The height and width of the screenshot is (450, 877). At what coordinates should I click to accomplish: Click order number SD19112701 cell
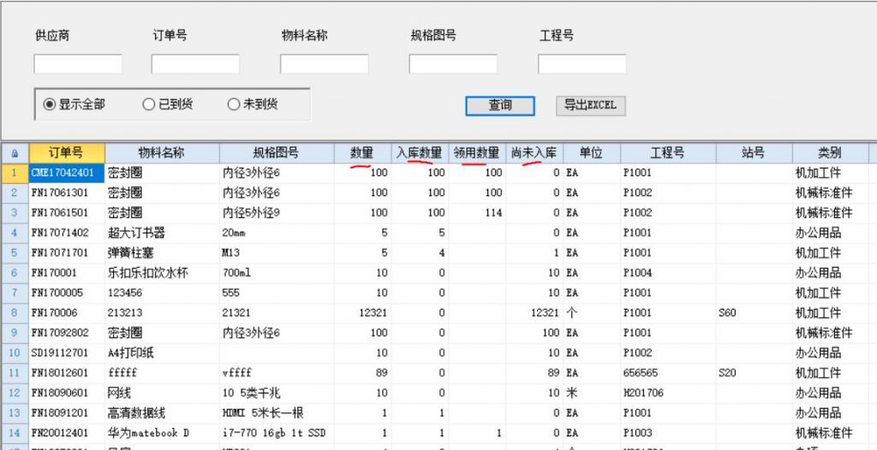tap(66, 352)
